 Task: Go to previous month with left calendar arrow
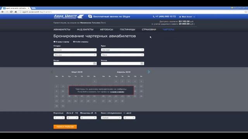click(x=52, y=72)
